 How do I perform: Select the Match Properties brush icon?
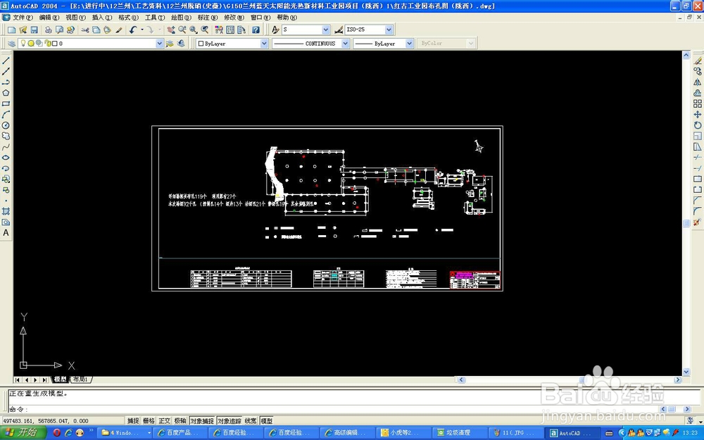pyautogui.click(x=118, y=30)
